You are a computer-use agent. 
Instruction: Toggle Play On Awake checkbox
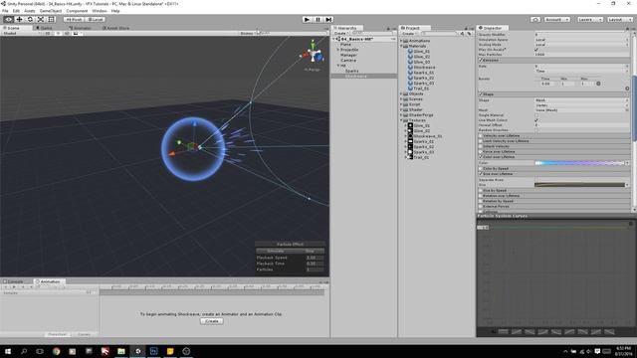536,50
